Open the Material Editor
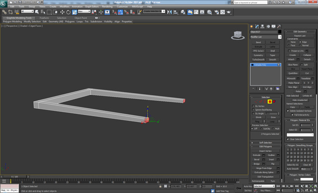 (210, 12)
